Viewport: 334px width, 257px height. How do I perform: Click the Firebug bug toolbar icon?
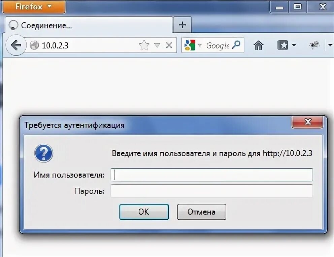(x=314, y=45)
